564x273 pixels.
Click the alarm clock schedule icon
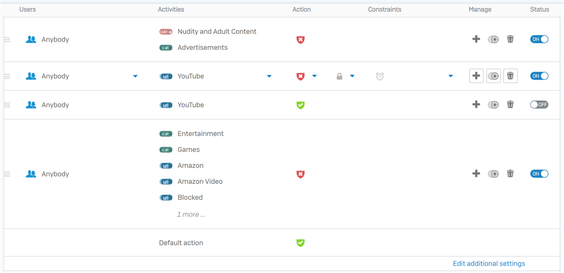coord(380,76)
